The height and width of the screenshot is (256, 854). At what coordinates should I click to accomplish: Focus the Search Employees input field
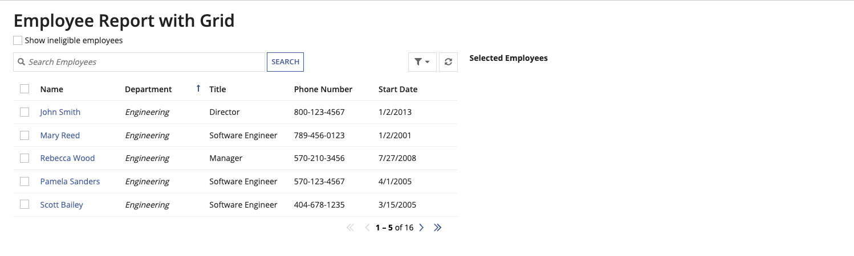(x=139, y=62)
